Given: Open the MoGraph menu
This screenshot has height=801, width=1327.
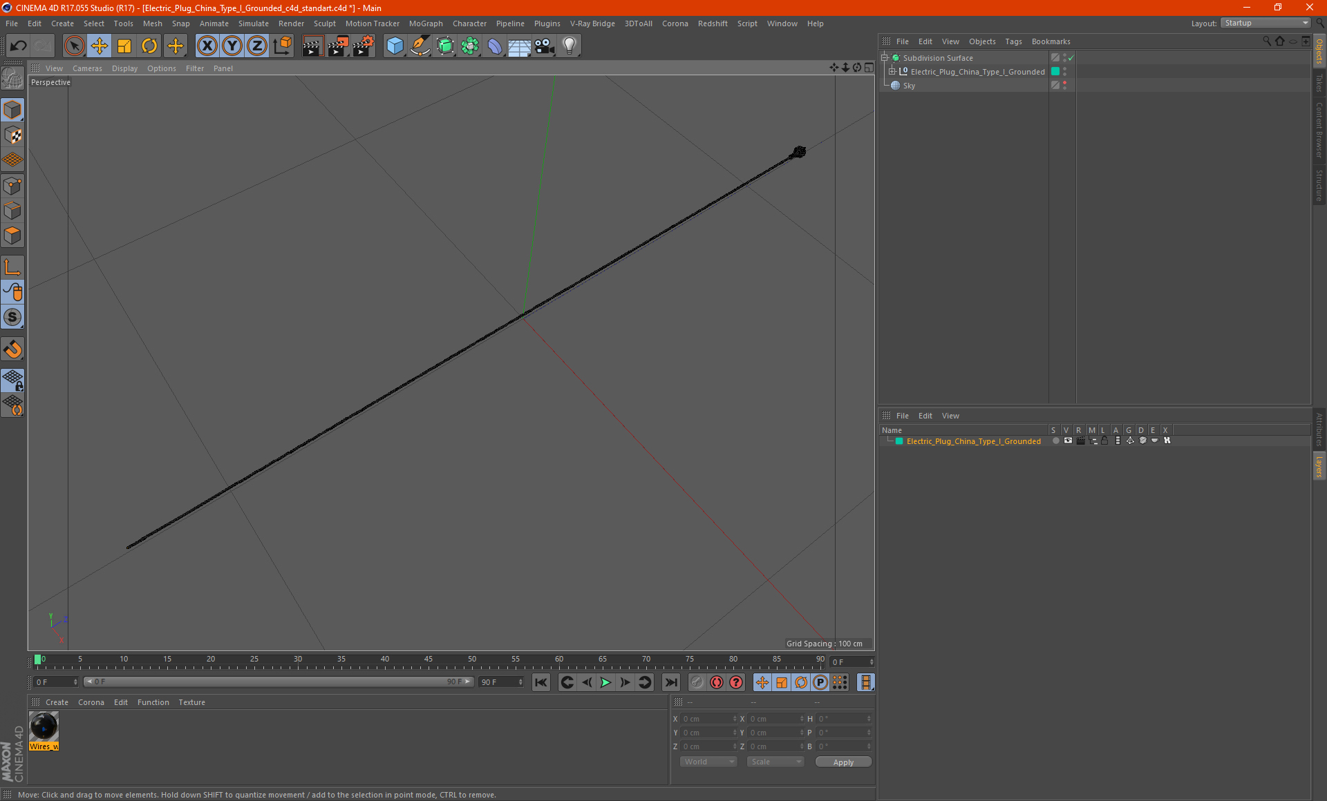Looking at the screenshot, I should click(426, 23).
